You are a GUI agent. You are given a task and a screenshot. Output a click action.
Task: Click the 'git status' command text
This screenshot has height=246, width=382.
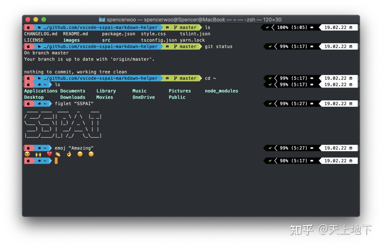click(219, 46)
